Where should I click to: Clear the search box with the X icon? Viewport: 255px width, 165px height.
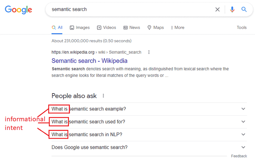217,9
